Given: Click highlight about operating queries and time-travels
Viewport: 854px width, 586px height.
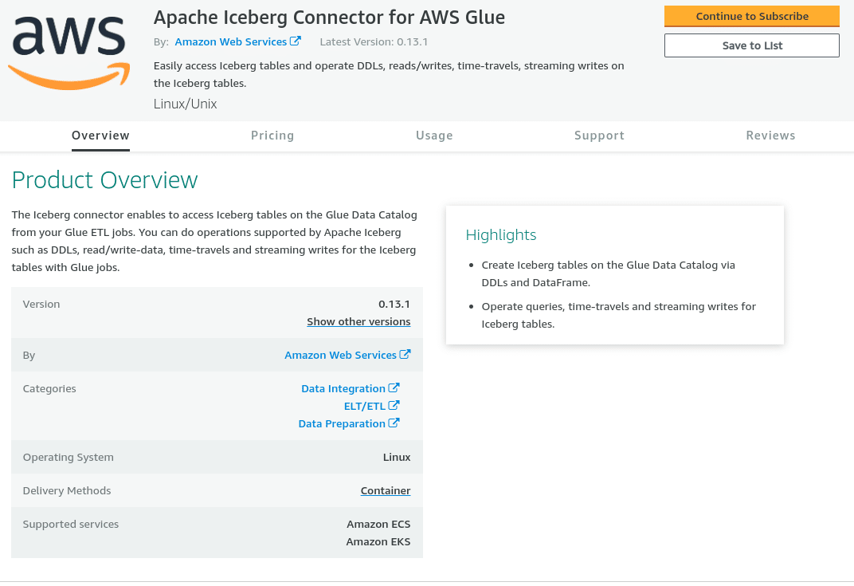Looking at the screenshot, I should [x=619, y=315].
